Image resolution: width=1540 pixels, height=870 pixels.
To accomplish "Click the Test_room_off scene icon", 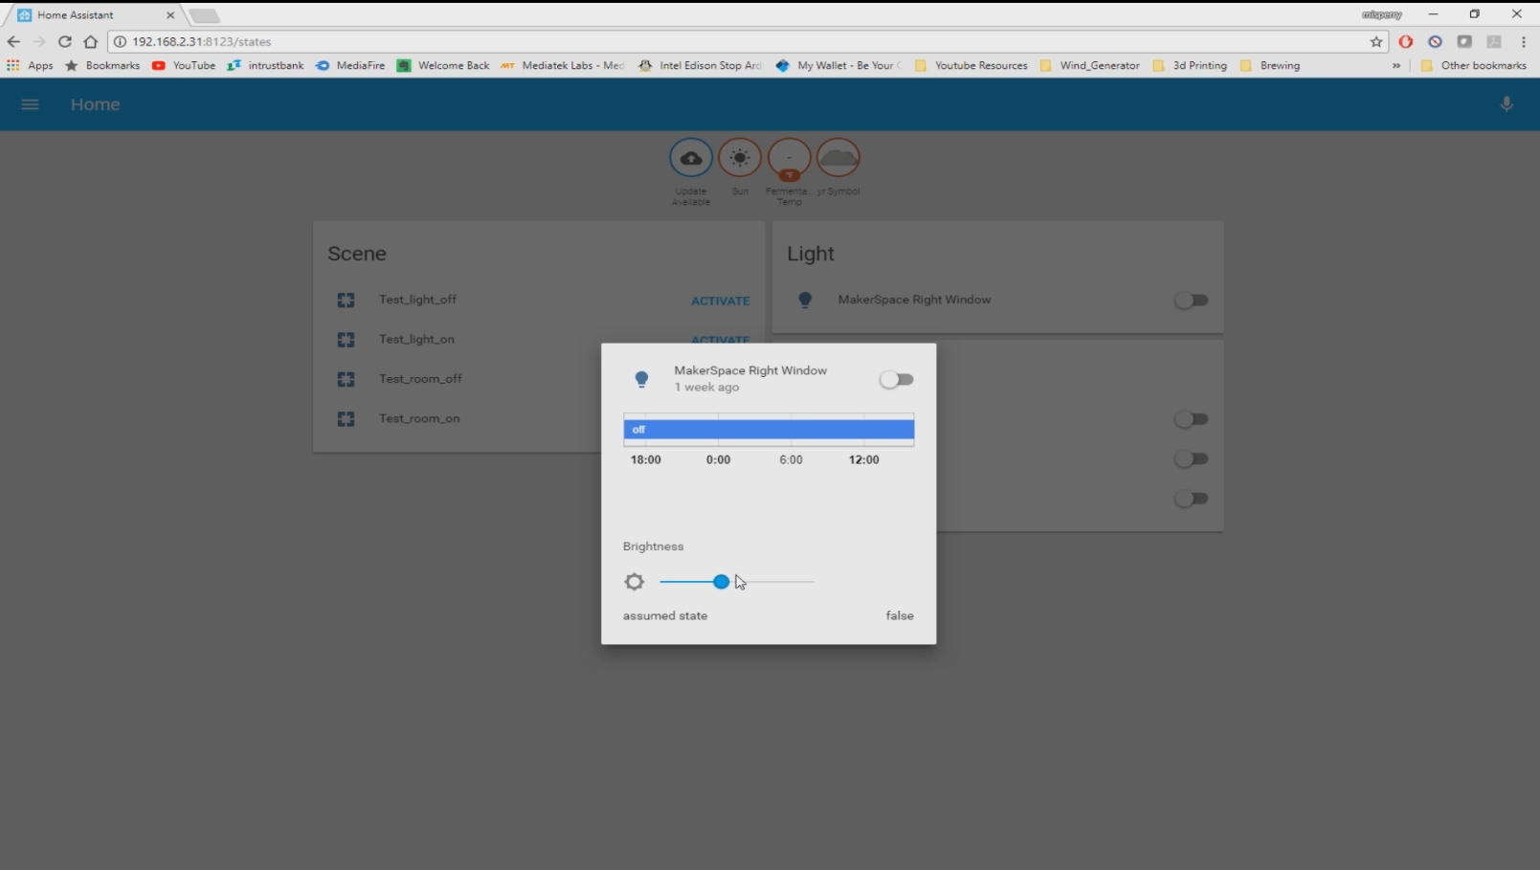I will [x=346, y=379].
